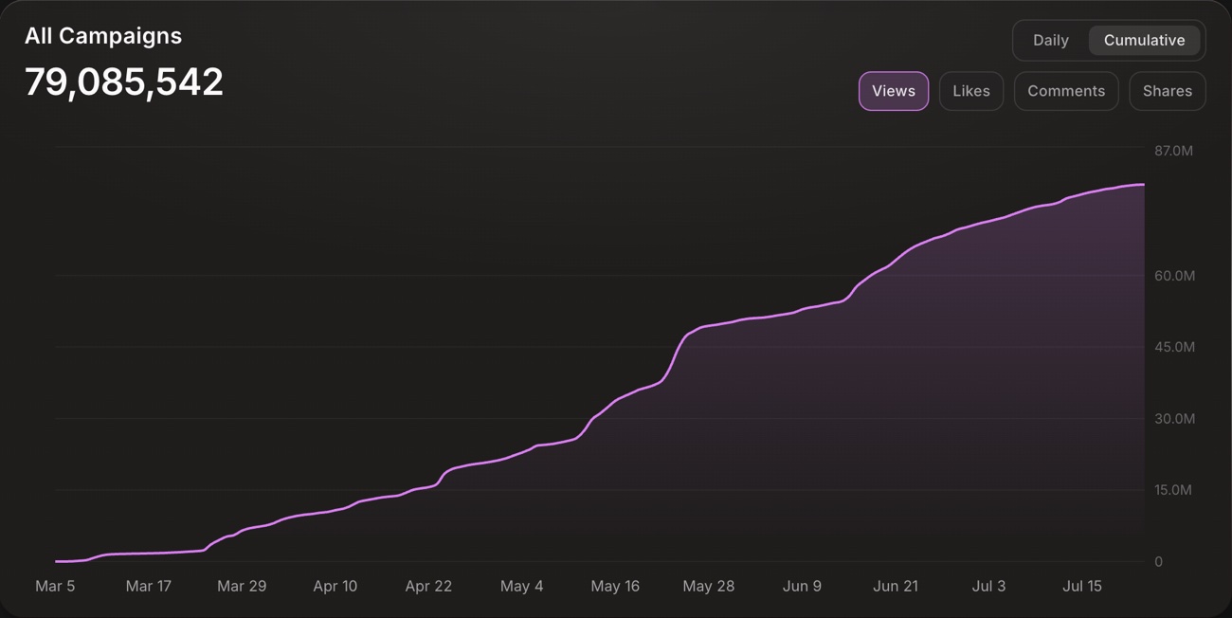Screen dimensions: 1232x618
Task: Click the 79,085,542 total value
Action: point(124,82)
